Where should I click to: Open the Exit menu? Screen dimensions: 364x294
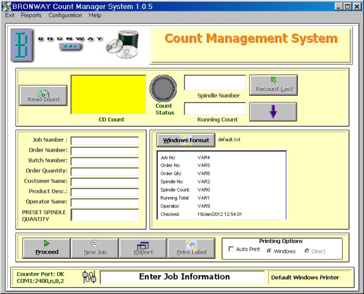coord(10,15)
